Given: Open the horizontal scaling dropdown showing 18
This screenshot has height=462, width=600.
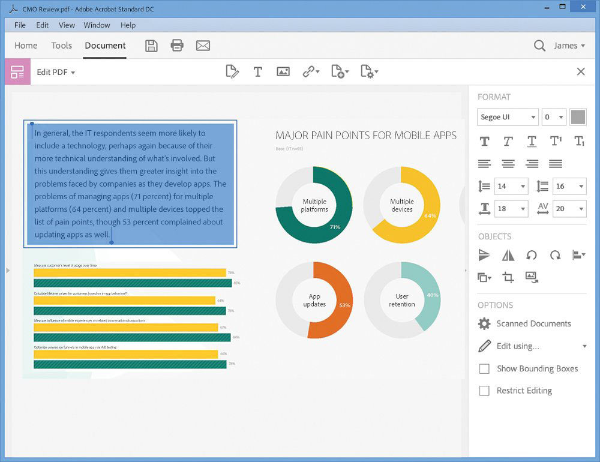Looking at the screenshot, I should coord(511,209).
